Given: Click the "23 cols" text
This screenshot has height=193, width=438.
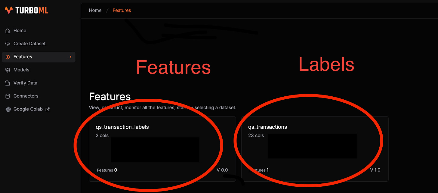Looking at the screenshot, I should (x=256, y=135).
